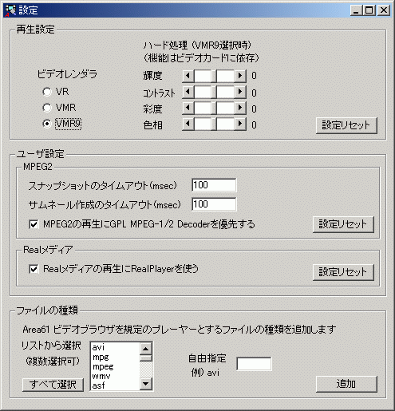Focus the サムネール作成 timeout input field
Viewport: 395px width, 411px height.
point(214,204)
